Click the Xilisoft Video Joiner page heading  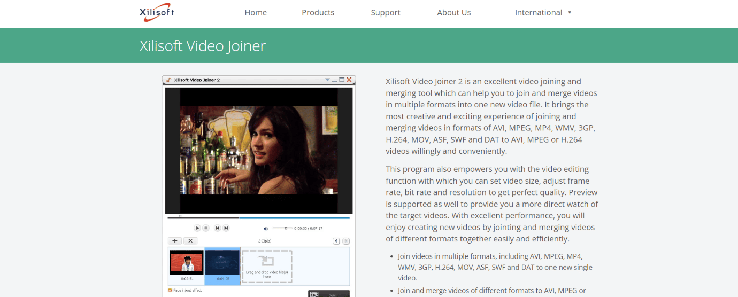point(203,46)
